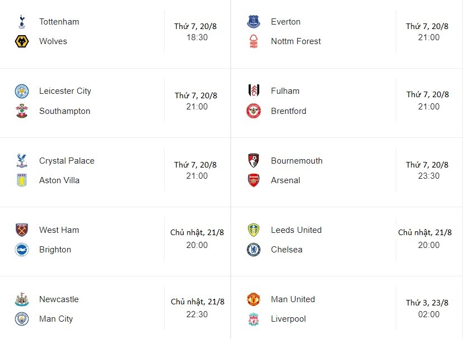Viewport: 463px width, 339px height.
Task: Click the Tottenham match time 18:30
Action: tap(197, 37)
